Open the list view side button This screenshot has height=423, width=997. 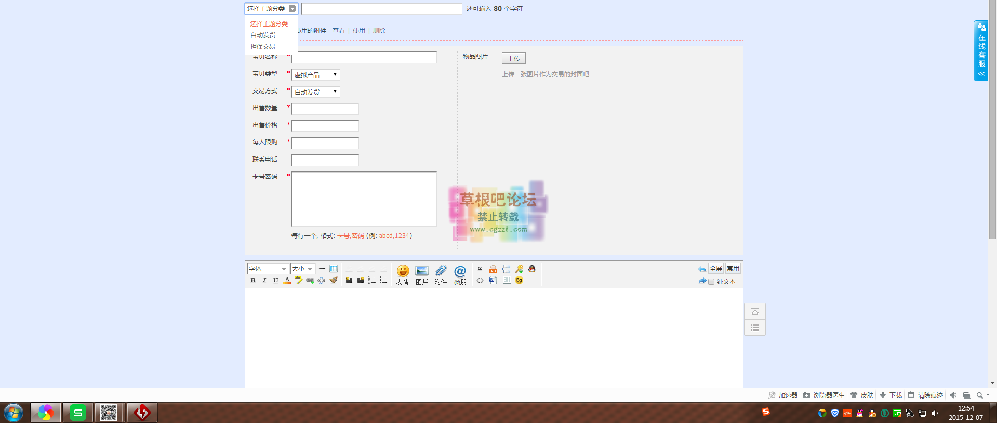click(x=755, y=327)
